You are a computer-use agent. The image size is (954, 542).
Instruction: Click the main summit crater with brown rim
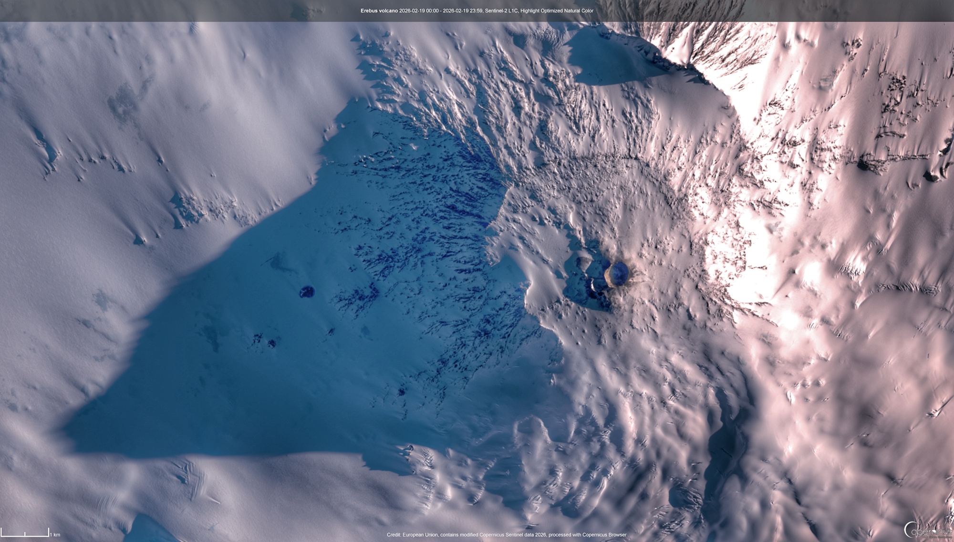(x=616, y=274)
